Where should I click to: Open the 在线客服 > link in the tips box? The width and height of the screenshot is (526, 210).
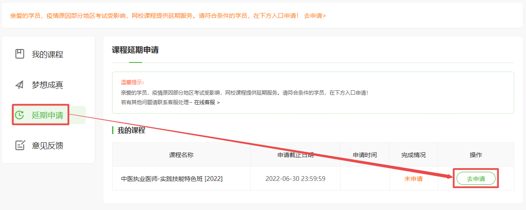pos(207,102)
